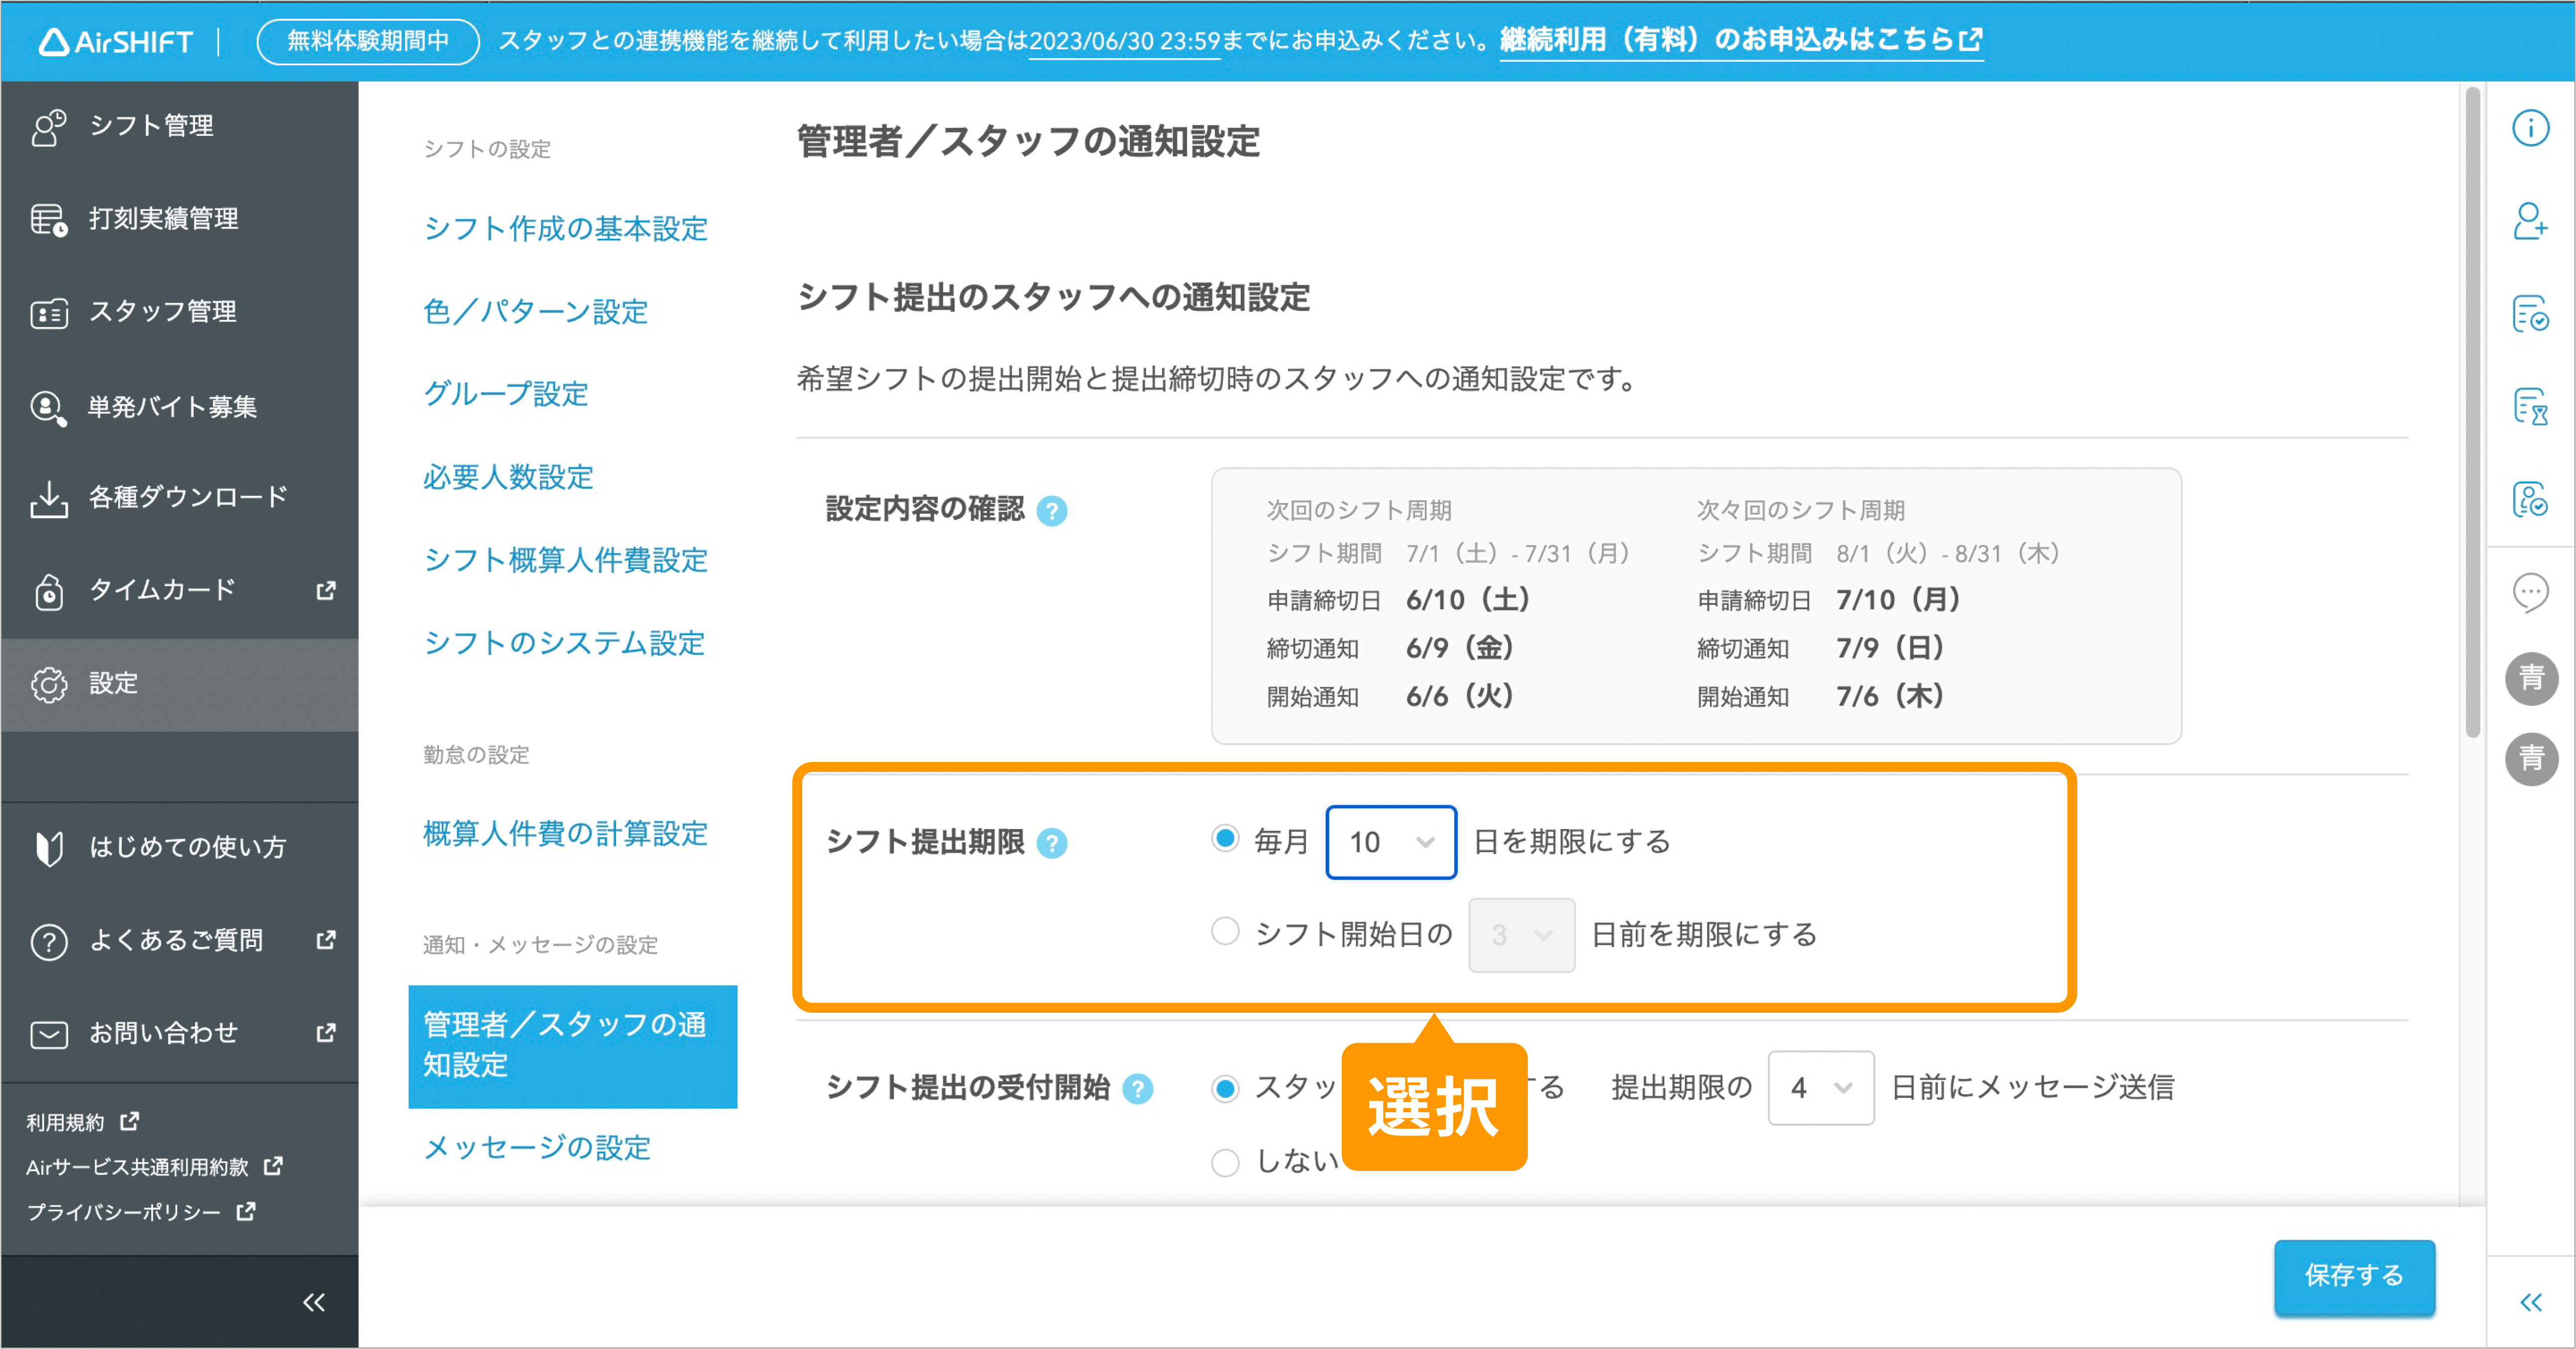
Task: Click help icon next to 設定内容の確認
Action: coord(1052,512)
